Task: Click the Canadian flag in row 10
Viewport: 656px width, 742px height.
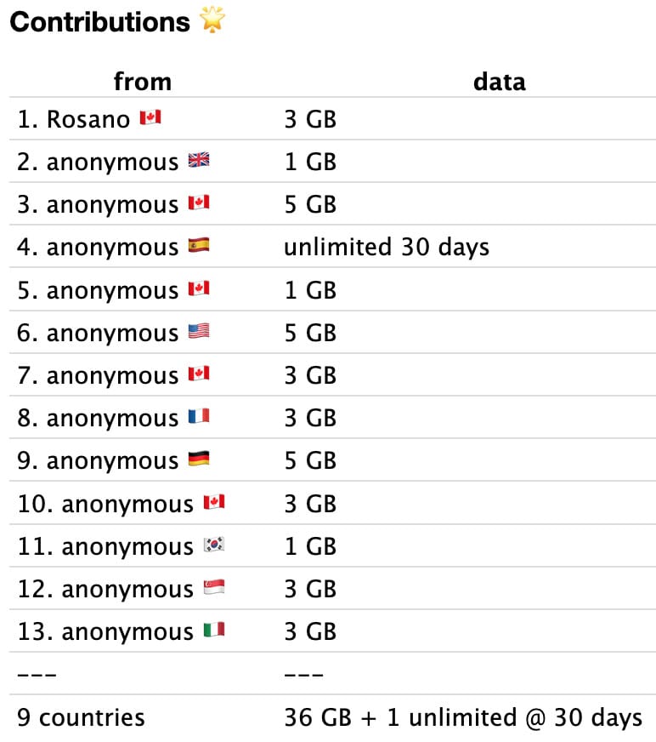Action: [214, 504]
